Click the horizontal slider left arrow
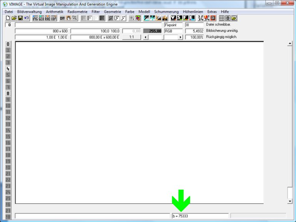 tap(145, 37)
